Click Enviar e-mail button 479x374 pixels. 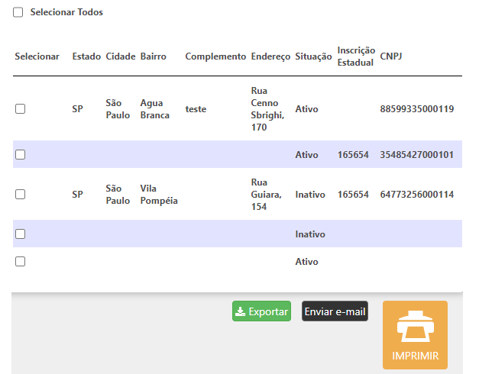335,311
